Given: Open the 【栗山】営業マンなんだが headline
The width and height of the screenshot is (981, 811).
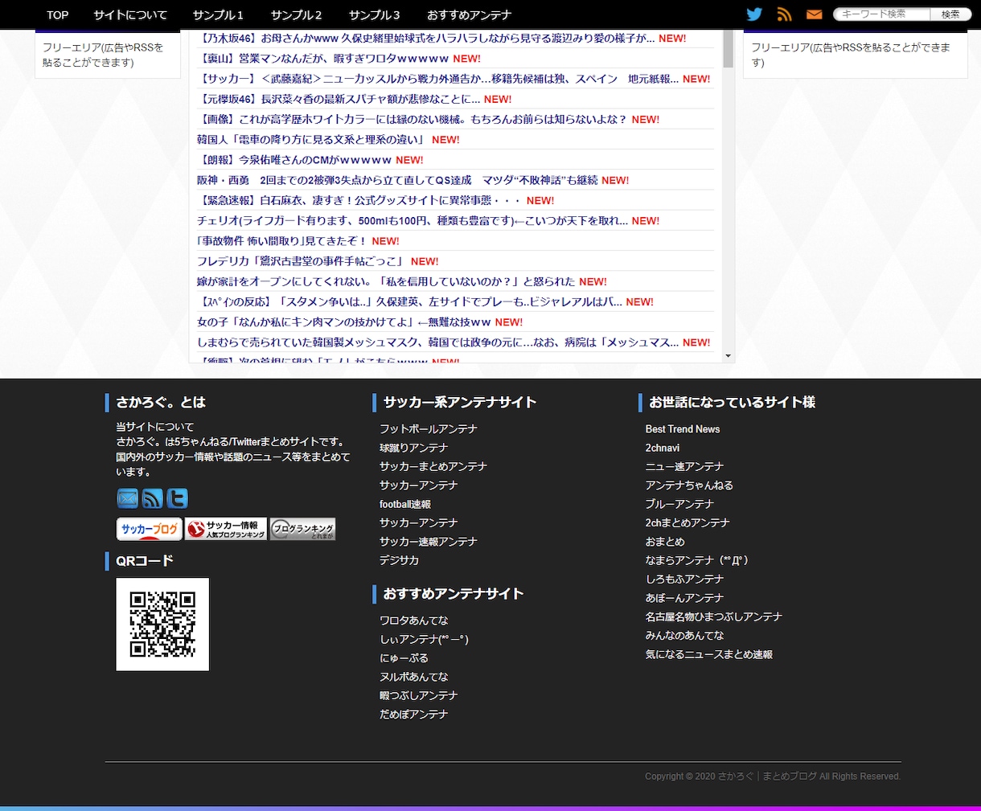Looking at the screenshot, I should pyautogui.click(x=323, y=59).
